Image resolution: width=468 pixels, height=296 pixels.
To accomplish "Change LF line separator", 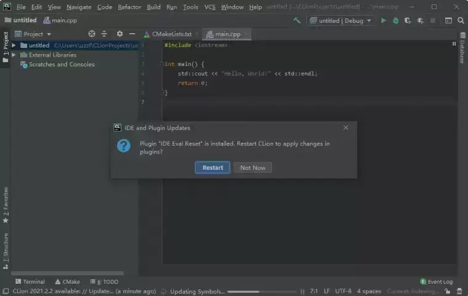I will point(327,291).
